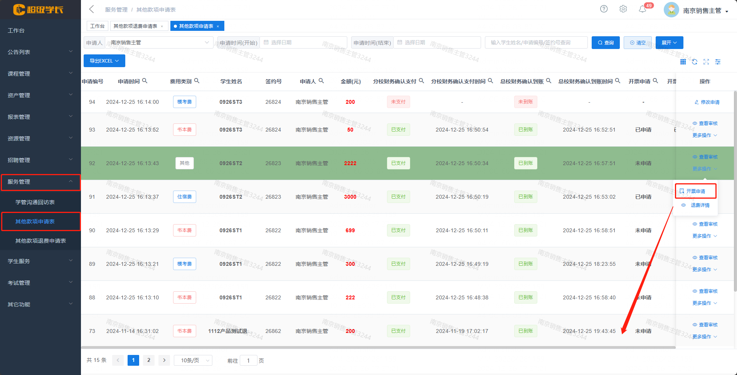The height and width of the screenshot is (375, 737).
Task: Select 开票申请 from the popup menu
Action: coord(695,191)
